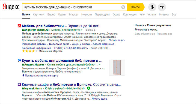Follow the Распродажа мебели sitelink
Viewport: 196px width, 104px height.
coord(34,44)
